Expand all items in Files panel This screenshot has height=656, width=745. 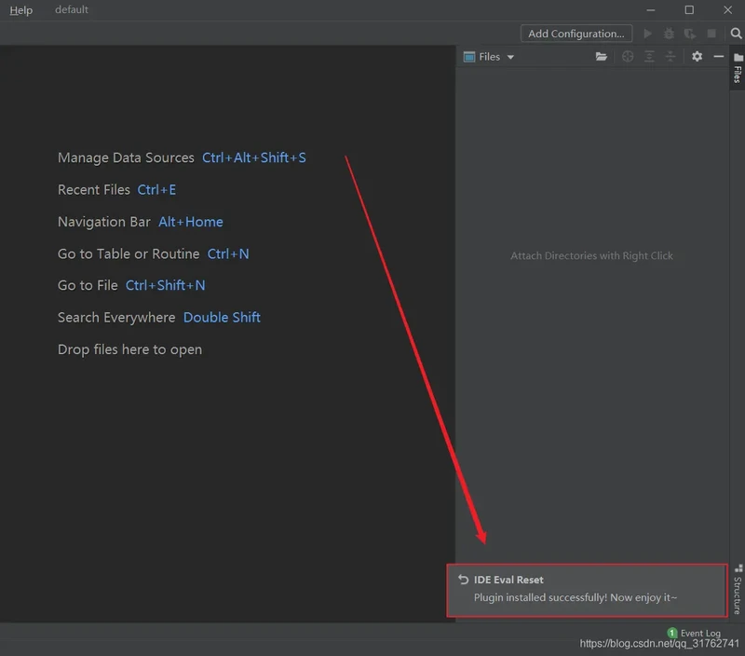point(649,57)
